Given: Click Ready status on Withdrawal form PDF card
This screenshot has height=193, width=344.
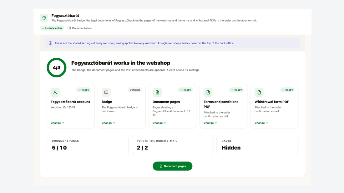Looking at the screenshot, I should (x=287, y=90).
